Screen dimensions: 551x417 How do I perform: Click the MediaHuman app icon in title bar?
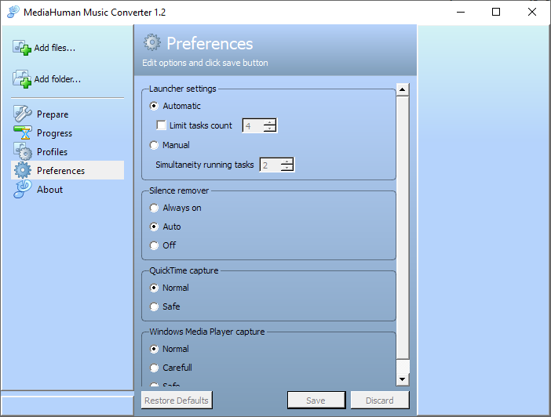point(13,12)
